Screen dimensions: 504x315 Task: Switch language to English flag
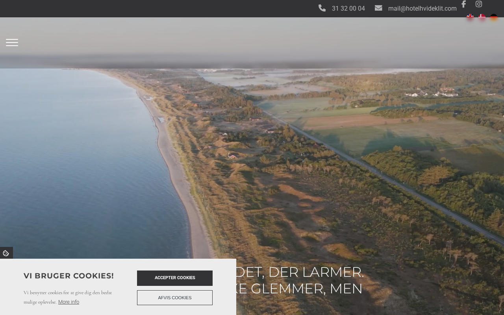470,17
